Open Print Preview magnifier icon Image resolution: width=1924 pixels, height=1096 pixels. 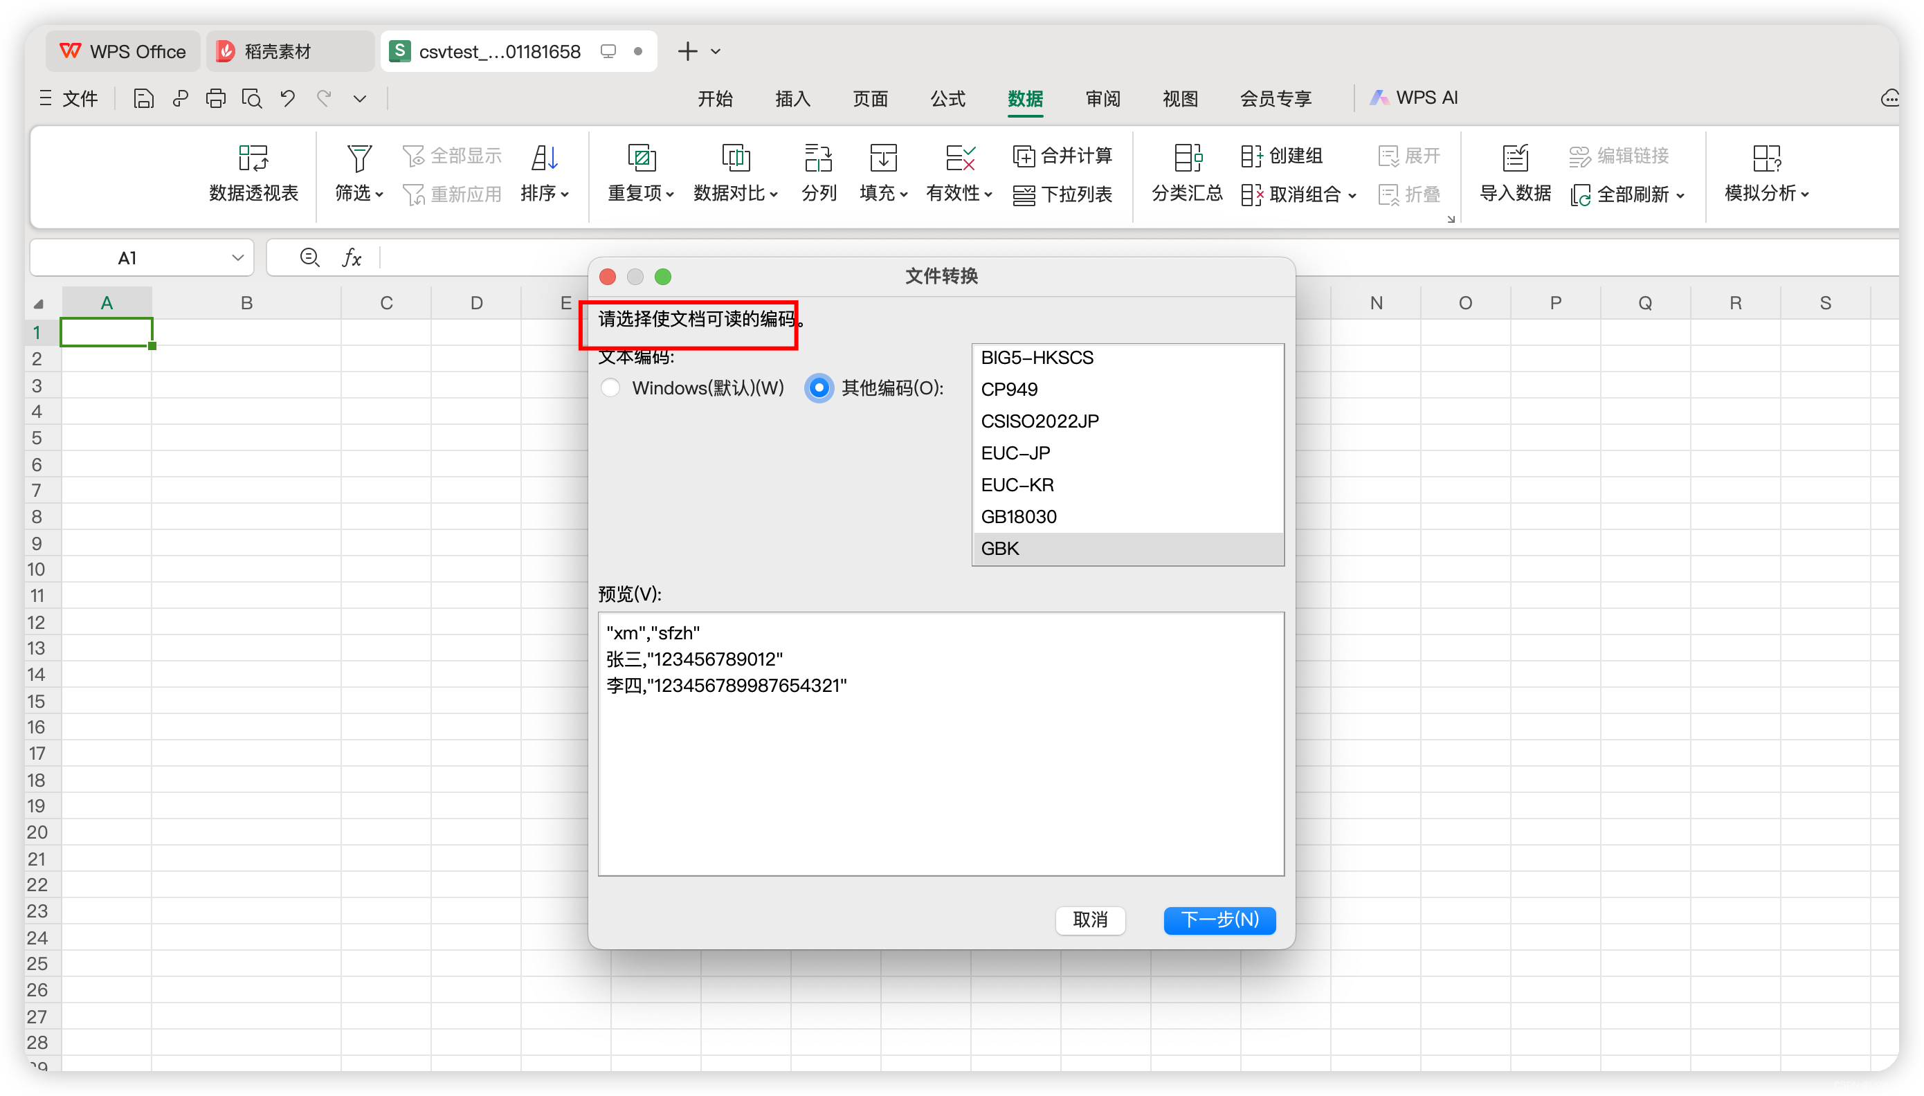[251, 99]
